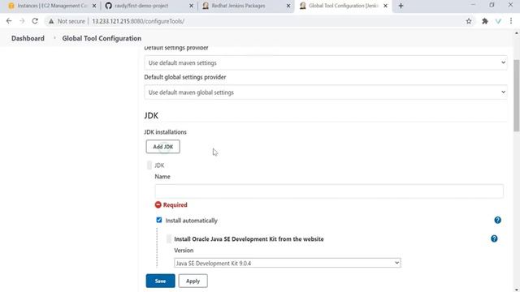This screenshot has width=520, height=292.
Task: Uncheck Install automatically checkbox
Action: tap(159, 220)
